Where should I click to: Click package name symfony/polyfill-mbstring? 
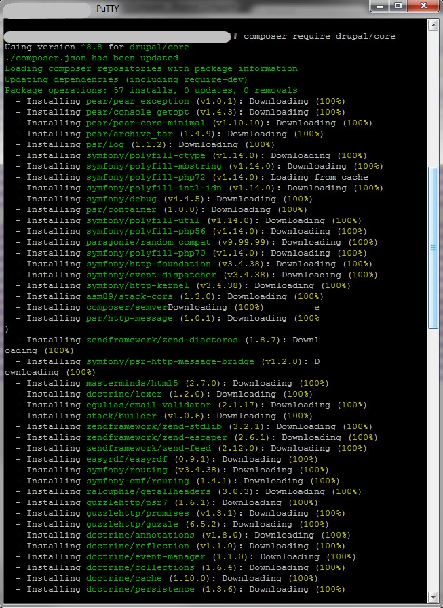pyautogui.click(x=154, y=166)
